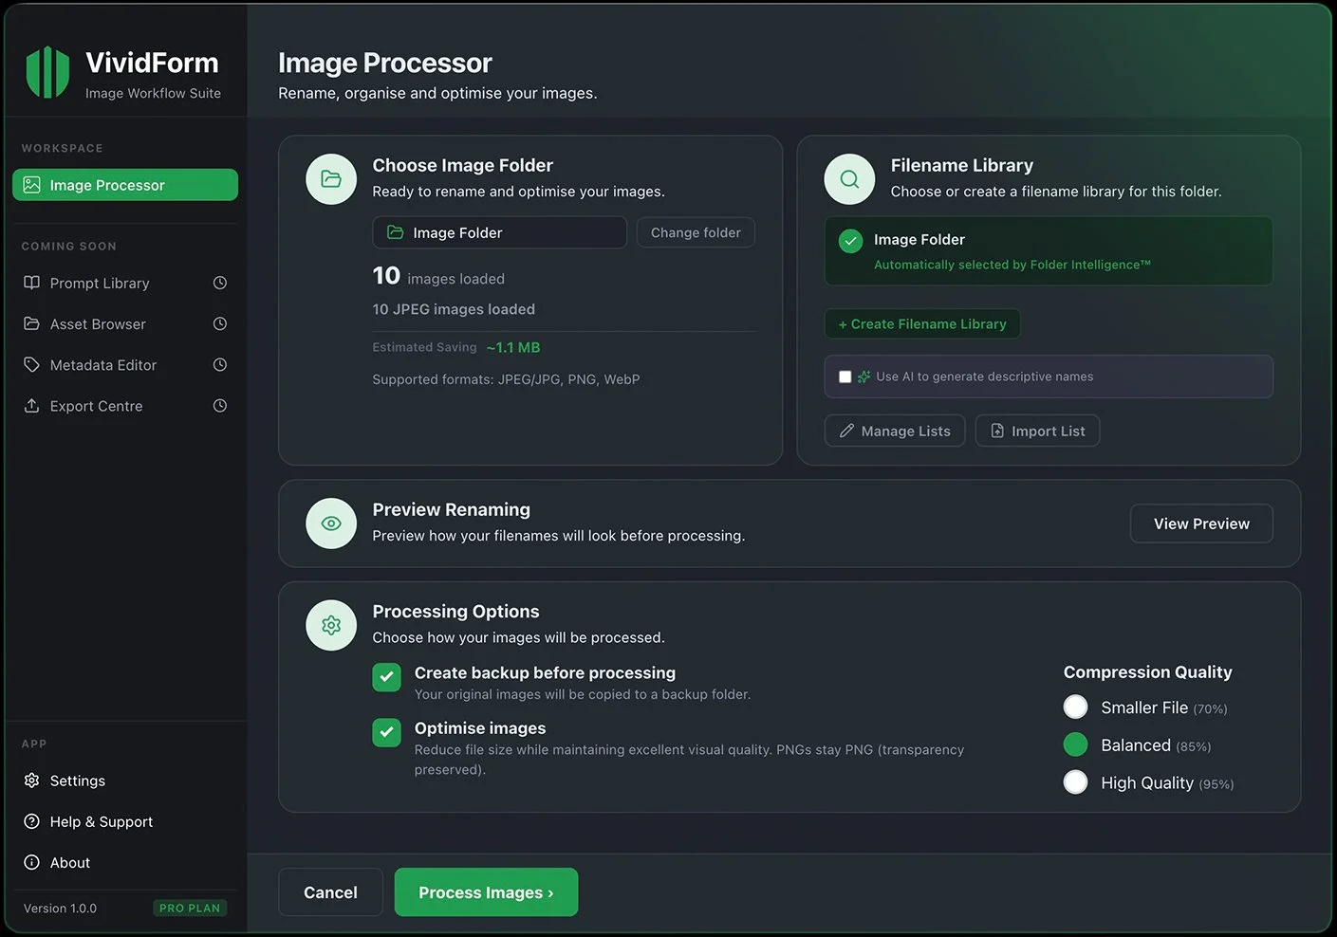Click the clock icon beside Prompt Library
Image resolution: width=1337 pixels, height=937 pixels.
(x=220, y=283)
